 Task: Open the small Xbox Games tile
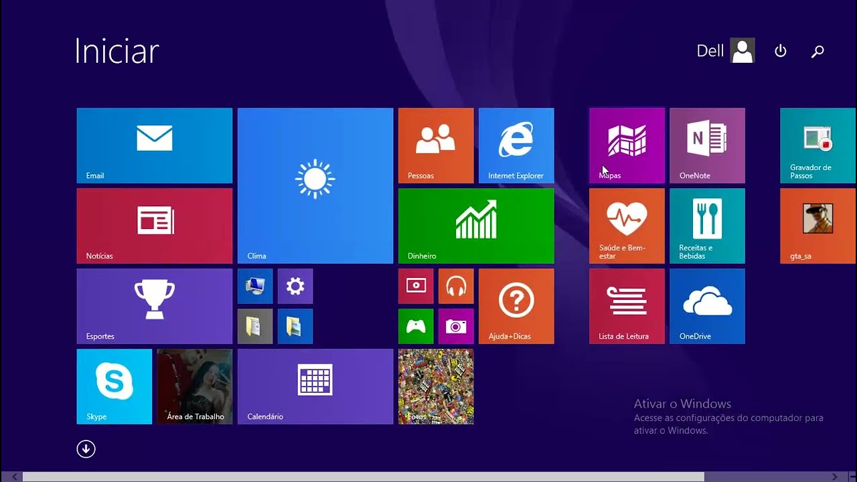[x=416, y=326]
